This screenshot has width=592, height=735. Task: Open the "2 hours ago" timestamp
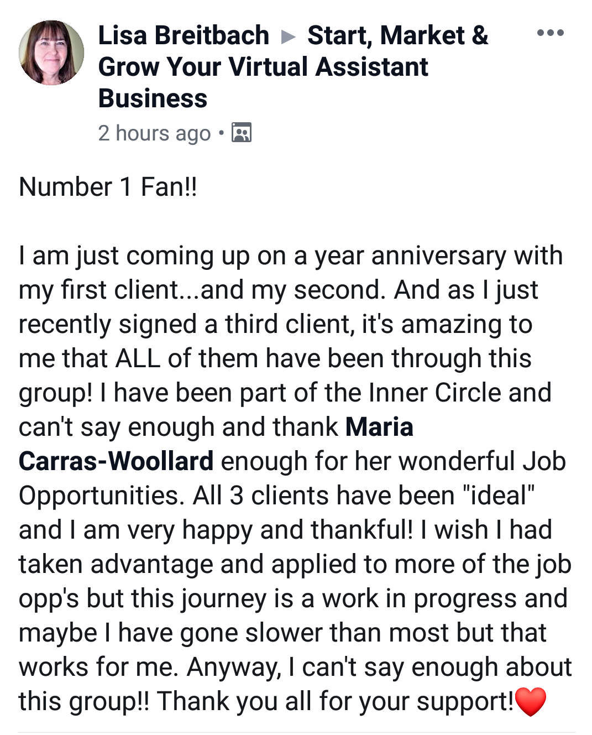(x=154, y=134)
